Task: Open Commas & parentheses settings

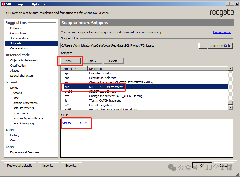Action: pos(28,118)
